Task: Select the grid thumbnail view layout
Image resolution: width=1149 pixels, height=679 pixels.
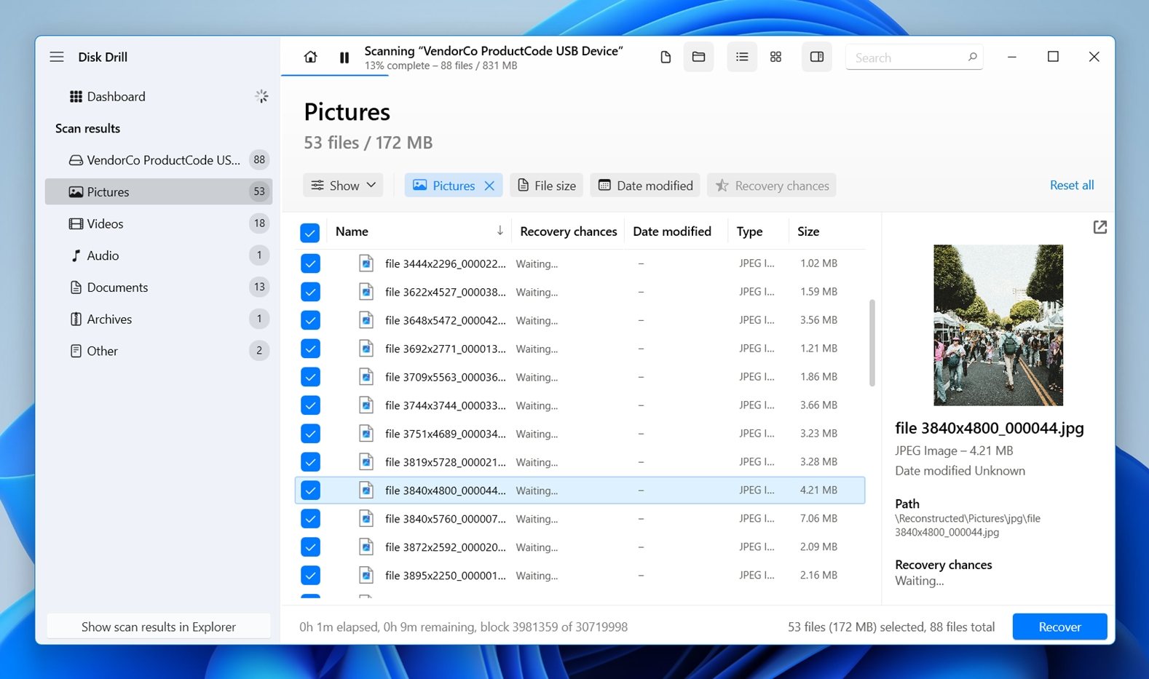Action: click(x=775, y=57)
